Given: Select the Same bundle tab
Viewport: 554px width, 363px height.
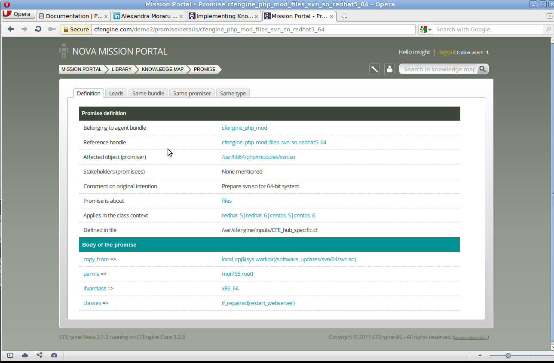Looking at the screenshot, I should click(x=148, y=93).
